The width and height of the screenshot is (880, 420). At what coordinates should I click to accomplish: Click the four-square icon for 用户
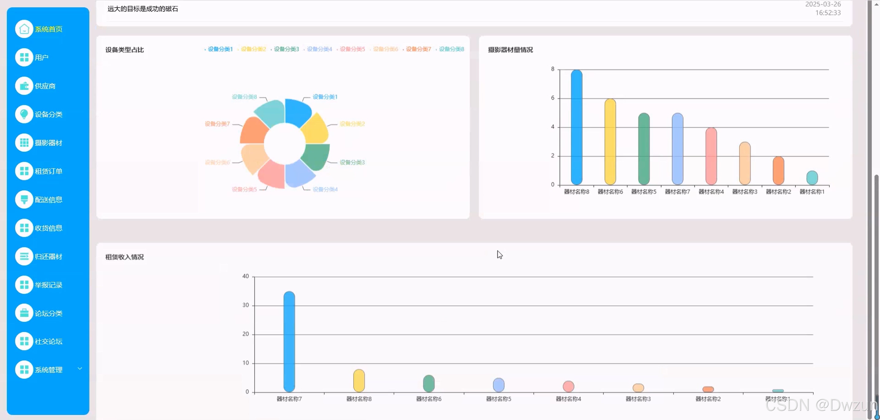point(24,57)
